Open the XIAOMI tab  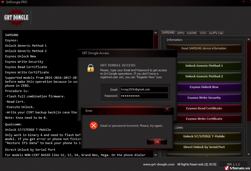(x=191, y=33)
